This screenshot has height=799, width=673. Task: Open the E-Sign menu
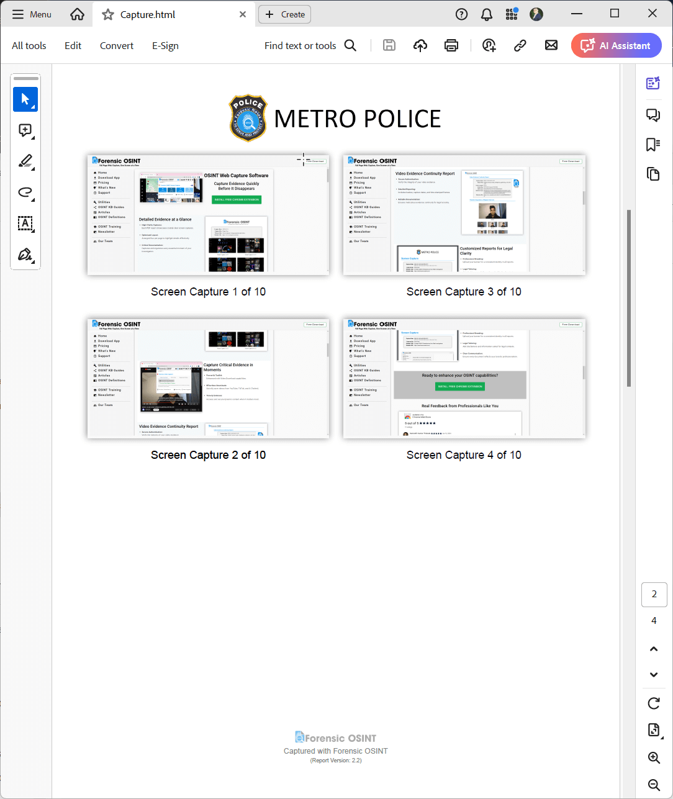coord(165,45)
